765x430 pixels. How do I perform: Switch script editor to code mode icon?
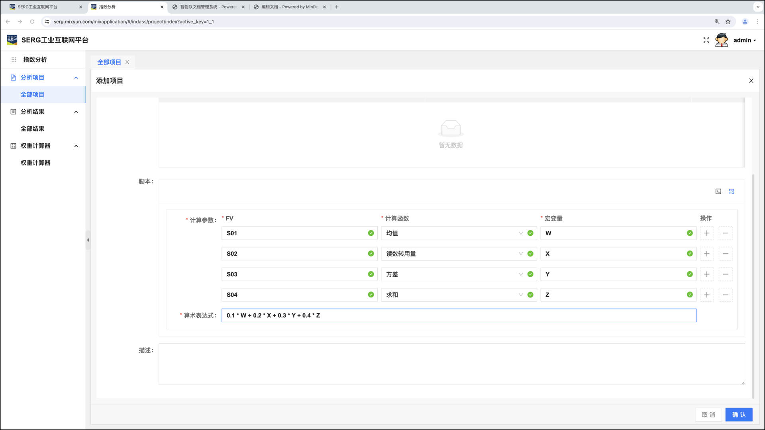tap(718, 192)
